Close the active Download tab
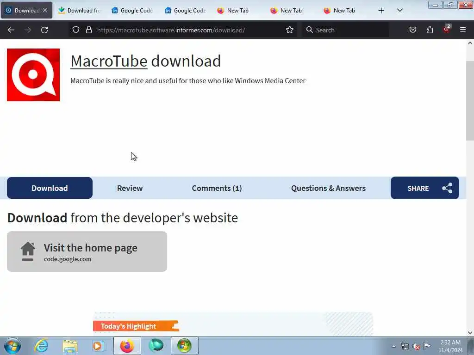The height and width of the screenshot is (355, 474). point(45,10)
